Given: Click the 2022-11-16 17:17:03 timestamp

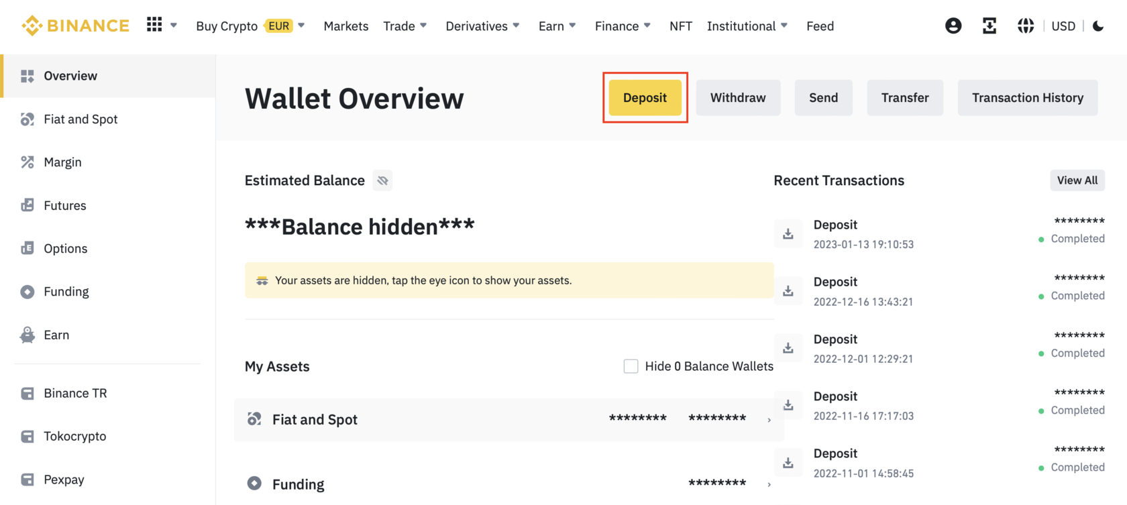Looking at the screenshot, I should point(863,416).
